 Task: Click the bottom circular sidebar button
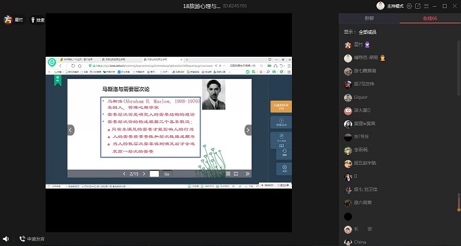(285, 169)
